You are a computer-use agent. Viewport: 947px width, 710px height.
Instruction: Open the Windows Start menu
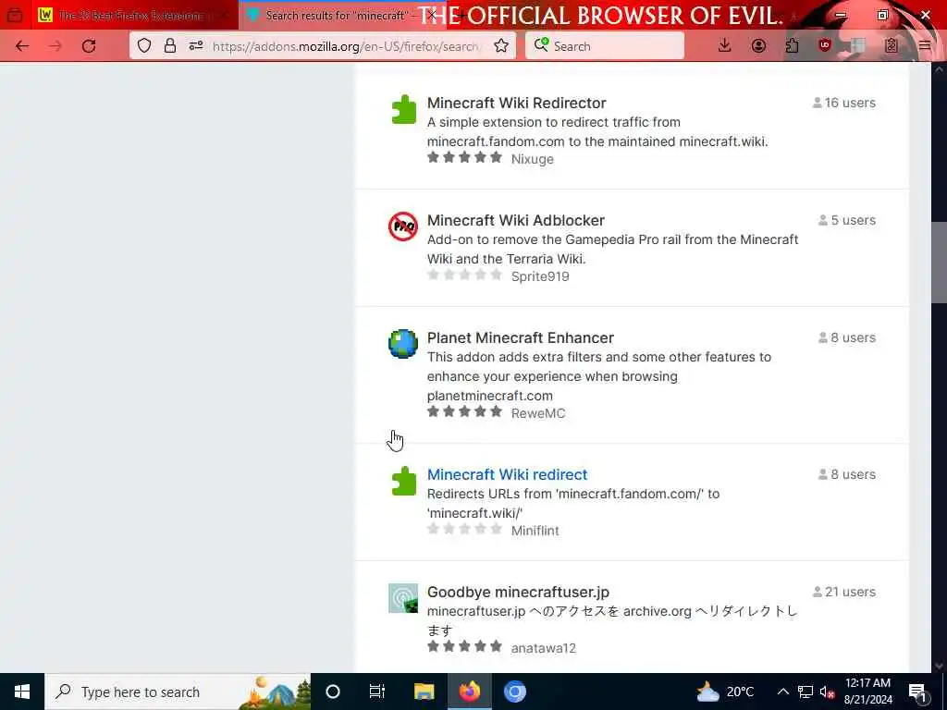coord(22,692)
